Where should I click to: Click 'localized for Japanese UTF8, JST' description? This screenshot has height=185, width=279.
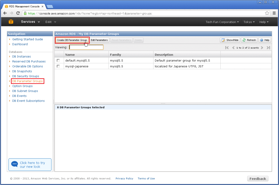179,66
